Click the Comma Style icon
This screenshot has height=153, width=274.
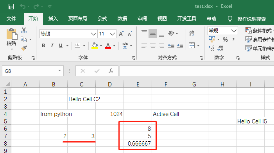click(233, 39)
